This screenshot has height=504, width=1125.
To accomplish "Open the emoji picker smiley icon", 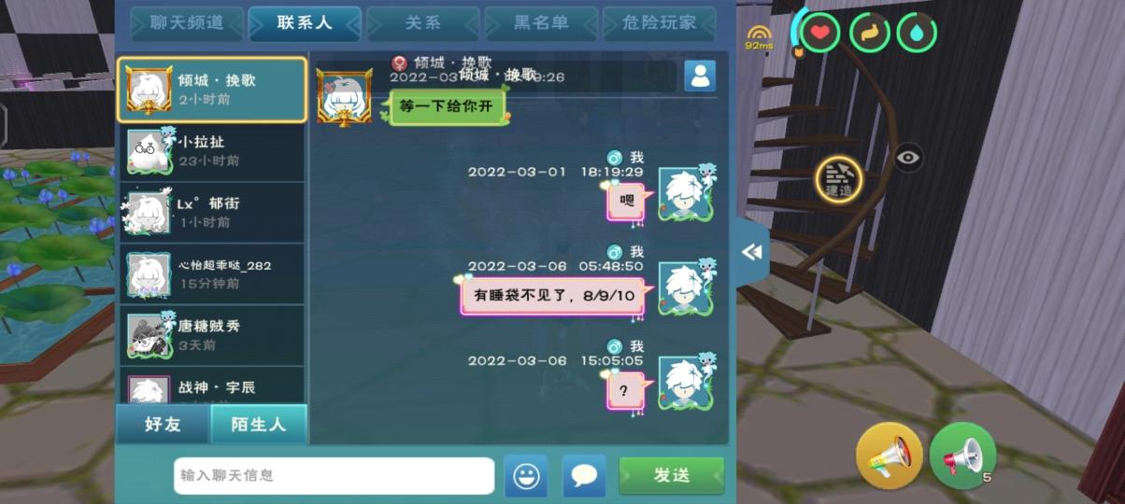I will [x=526, y=476].
